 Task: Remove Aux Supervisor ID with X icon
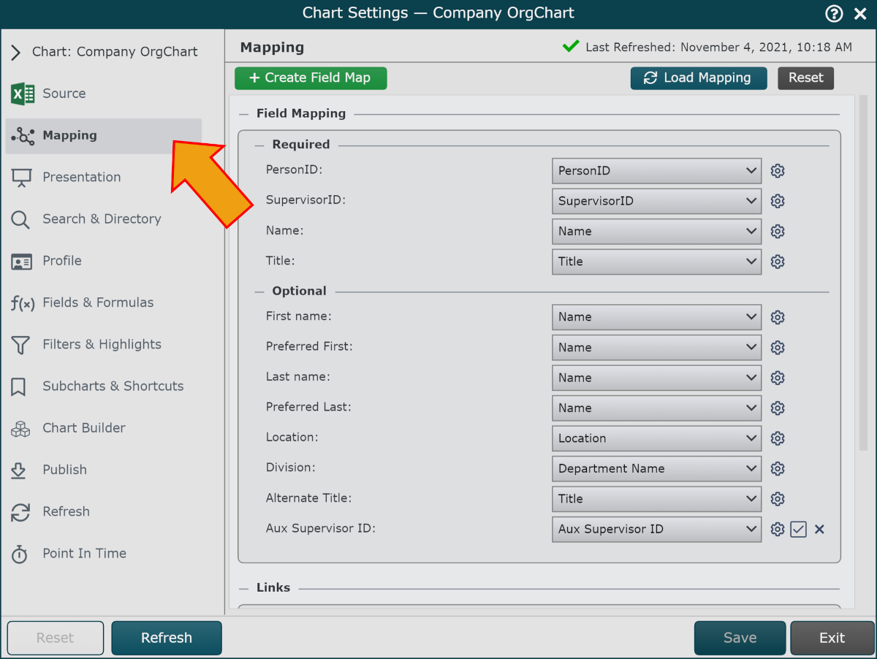pos(819,530)
